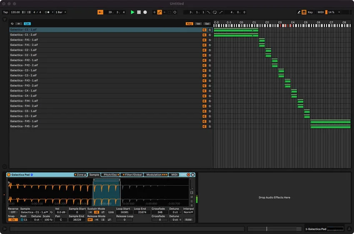354x234 pixels.
Task: Start playback with the green Play button
Action: 132,12
